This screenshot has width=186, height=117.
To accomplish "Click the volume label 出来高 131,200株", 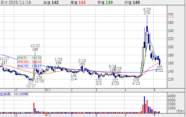I will click(x=14, y=94).
